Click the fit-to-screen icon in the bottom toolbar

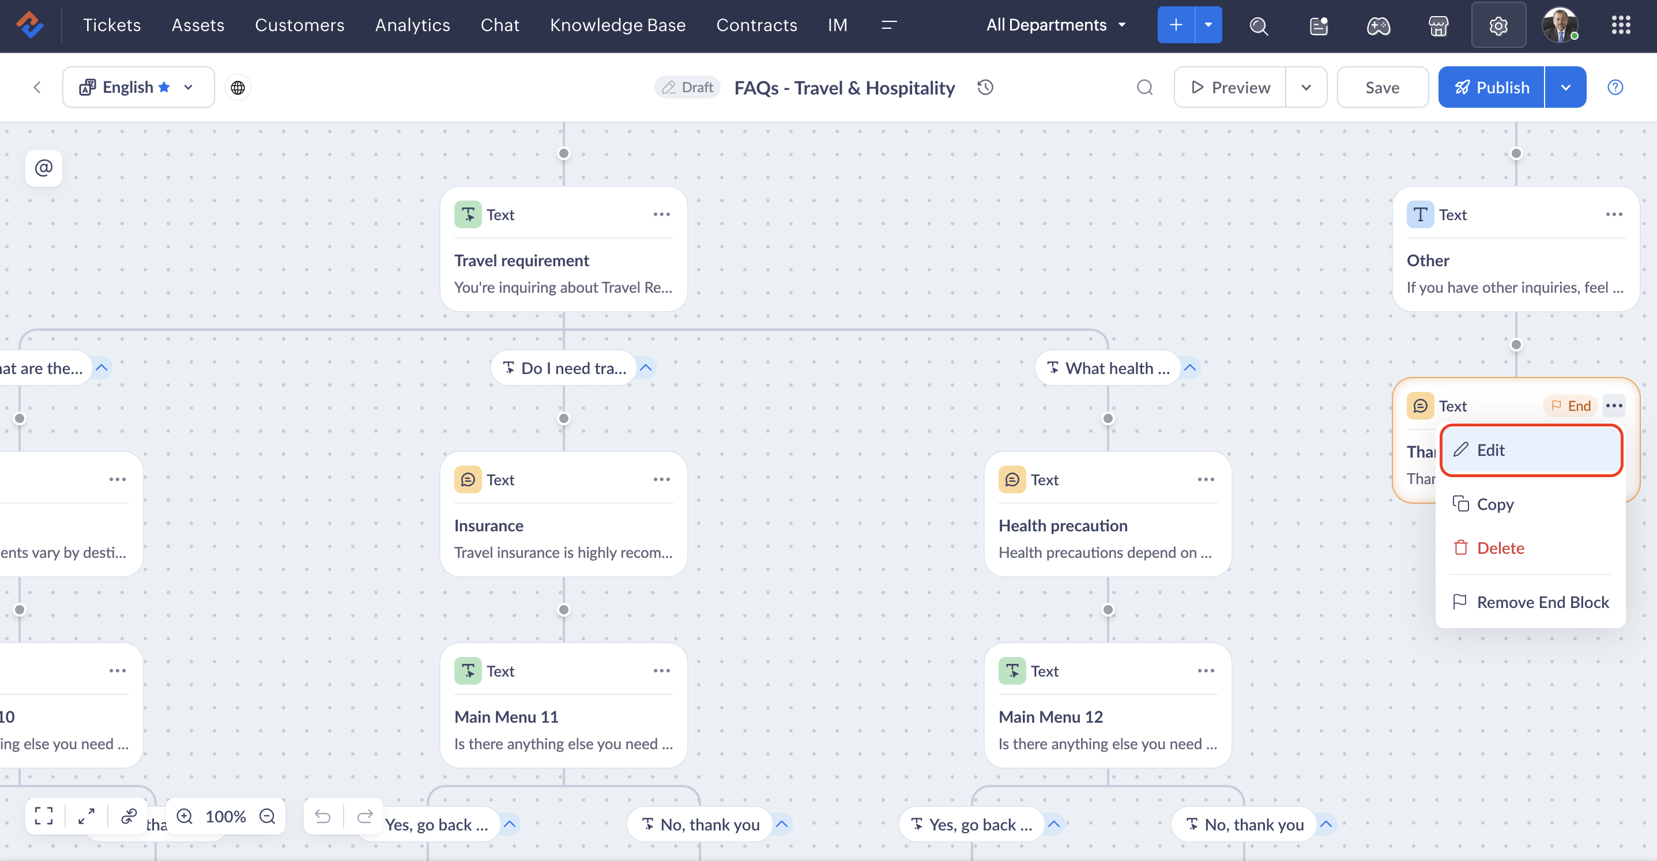click(44, 815)
